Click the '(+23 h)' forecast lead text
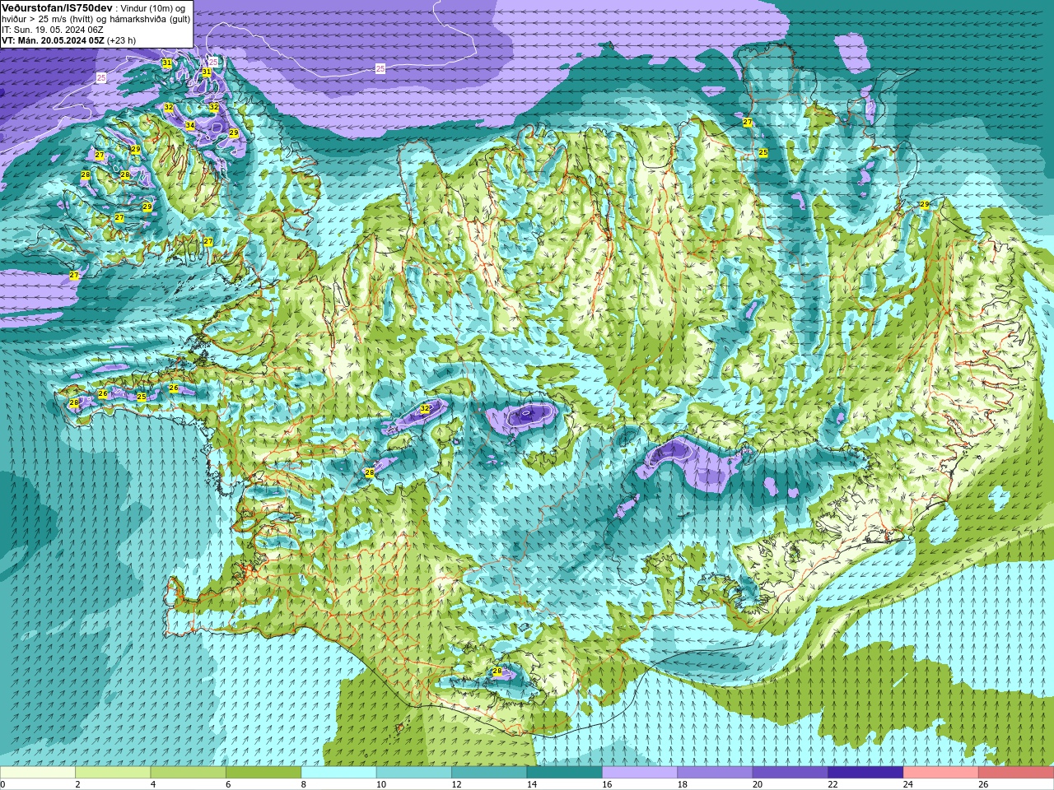Viewport: 1054px width, 790px height. point(121,40)
